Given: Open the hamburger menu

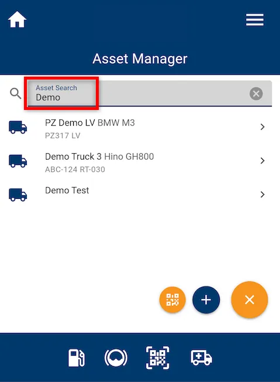Looking at the screenshot, I should 255,20.
